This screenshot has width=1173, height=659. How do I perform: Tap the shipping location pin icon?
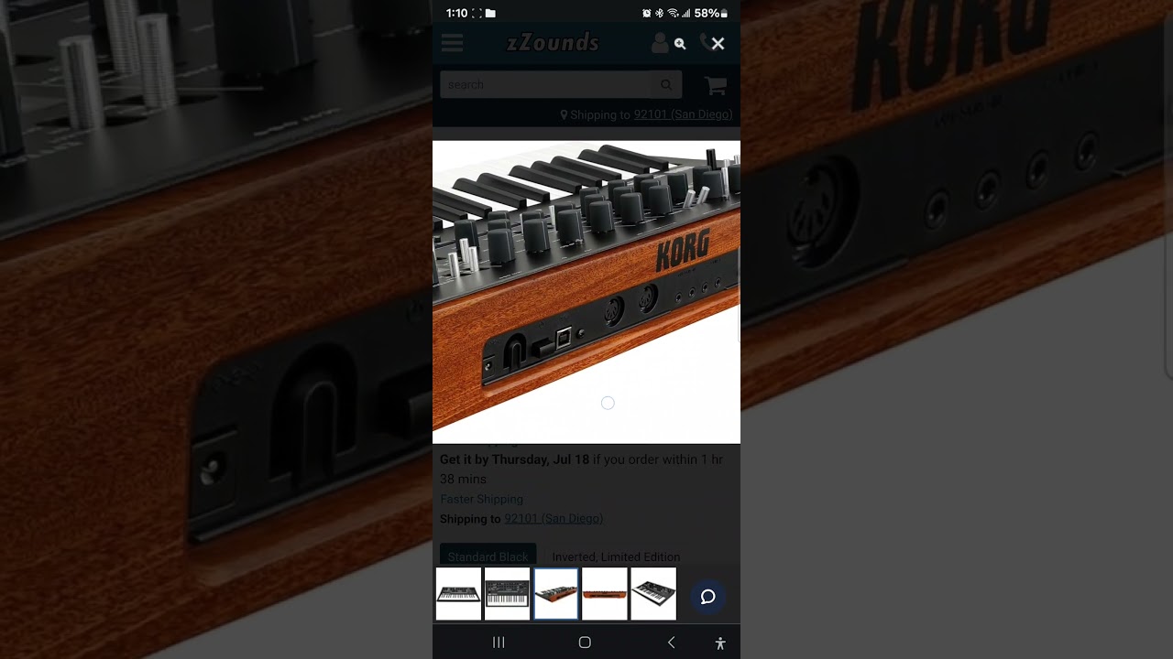(564, 115)
